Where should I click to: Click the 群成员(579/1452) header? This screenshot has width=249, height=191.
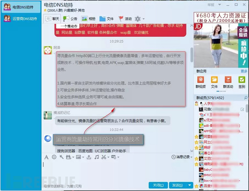coord(210,98)
